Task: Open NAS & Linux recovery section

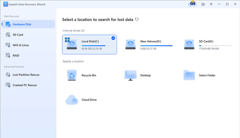Action: [21, 45]
